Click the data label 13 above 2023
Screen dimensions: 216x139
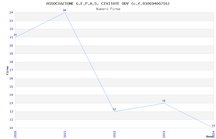164,101
